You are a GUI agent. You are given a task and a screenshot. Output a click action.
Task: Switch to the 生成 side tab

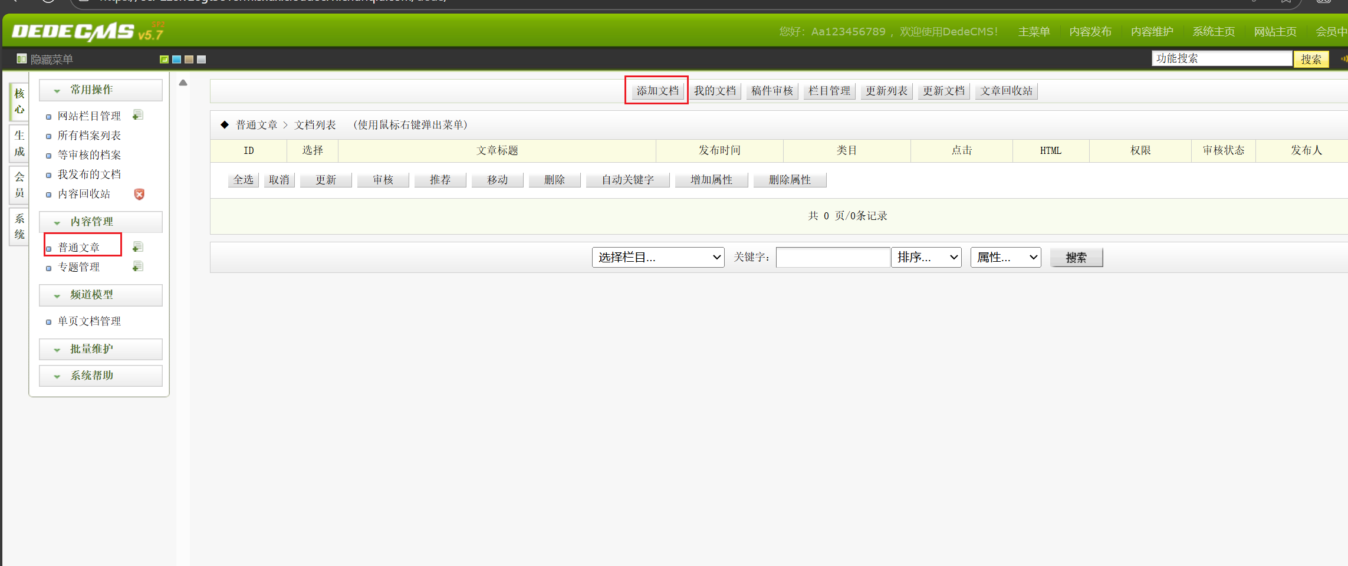19,143
